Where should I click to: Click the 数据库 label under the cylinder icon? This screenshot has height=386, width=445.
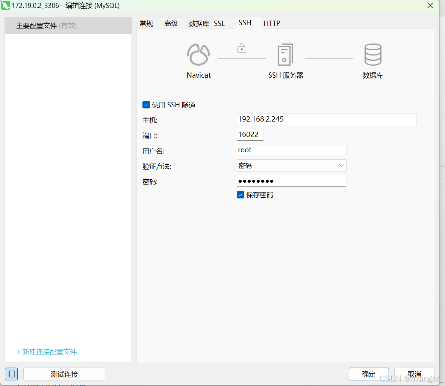click(x=372, y=75)
